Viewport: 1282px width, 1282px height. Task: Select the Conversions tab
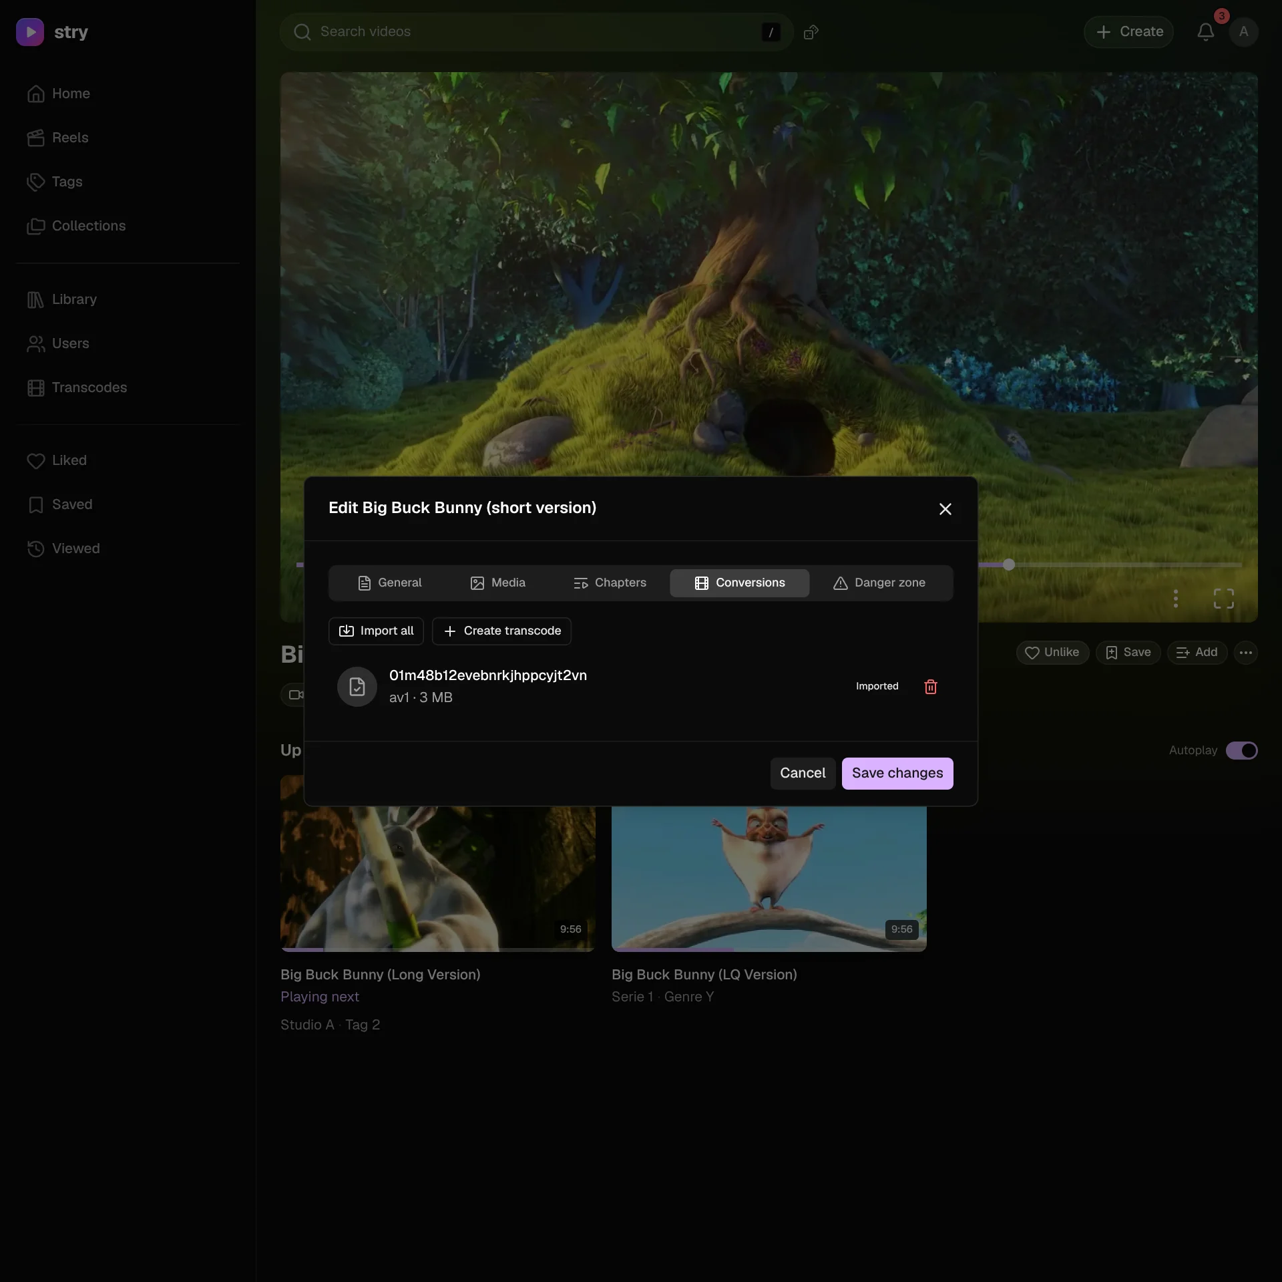pos(740,583)
